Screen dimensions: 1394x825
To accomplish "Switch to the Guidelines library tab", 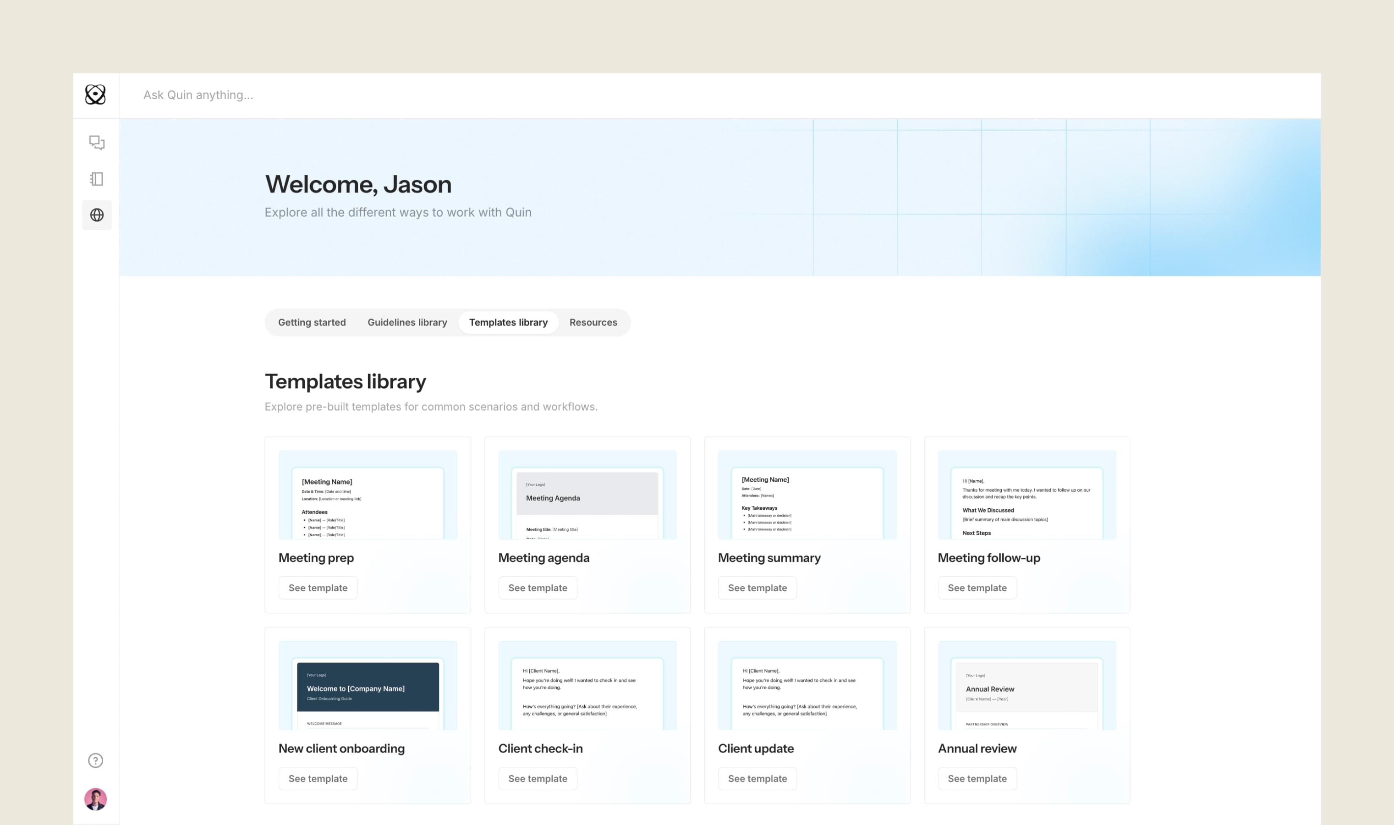I will pyautogui.click(x=407, y=323).
